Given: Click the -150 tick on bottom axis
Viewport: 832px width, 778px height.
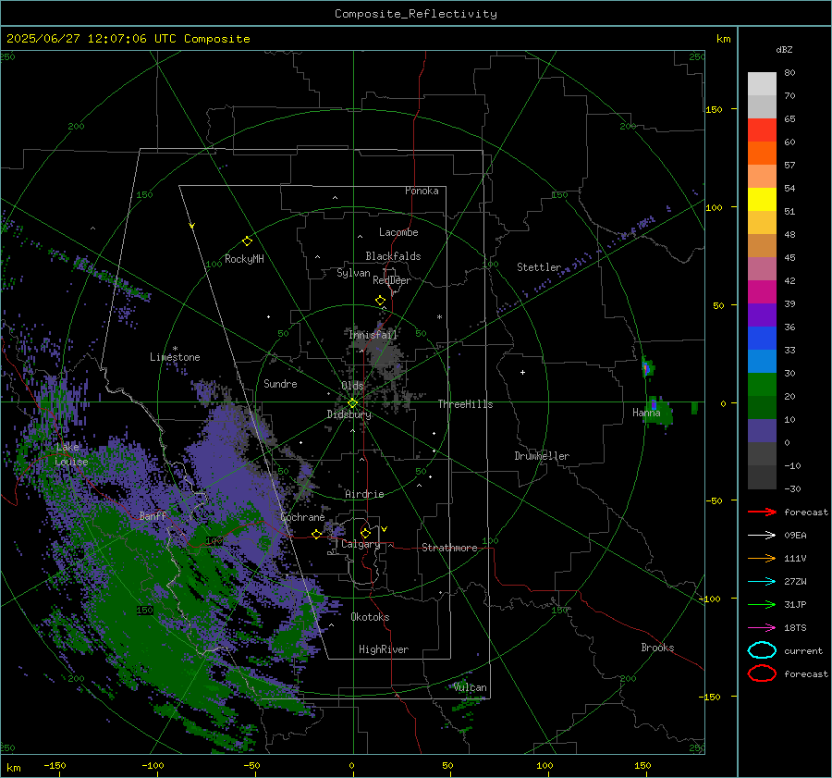Looking at the screenshot, I should (55, 765).
